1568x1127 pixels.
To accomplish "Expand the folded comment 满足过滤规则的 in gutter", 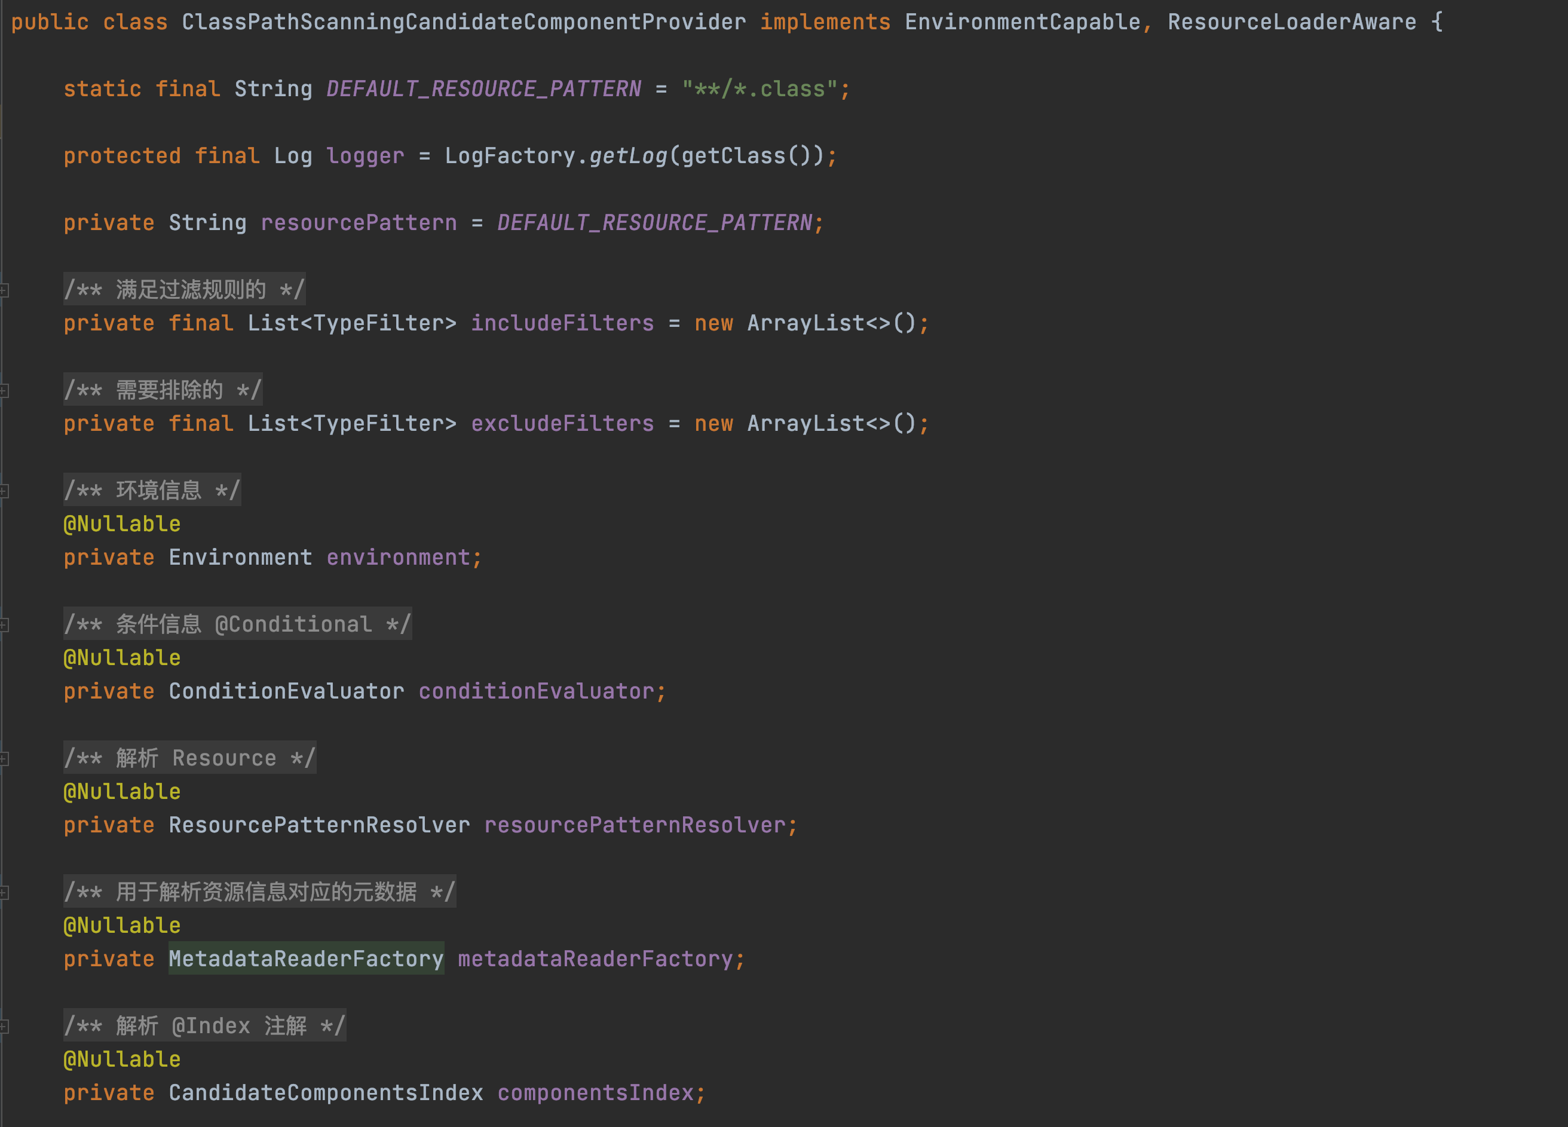I will click(4, 290).
